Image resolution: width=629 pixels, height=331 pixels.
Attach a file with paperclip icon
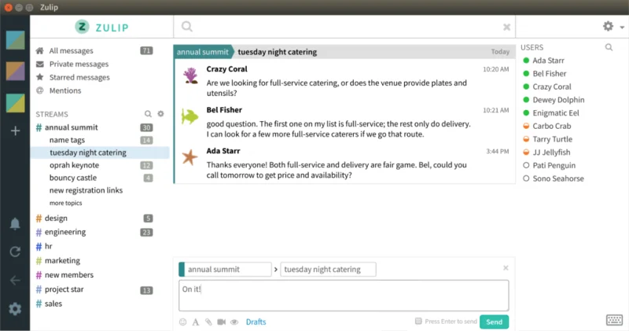pos(208,322)
